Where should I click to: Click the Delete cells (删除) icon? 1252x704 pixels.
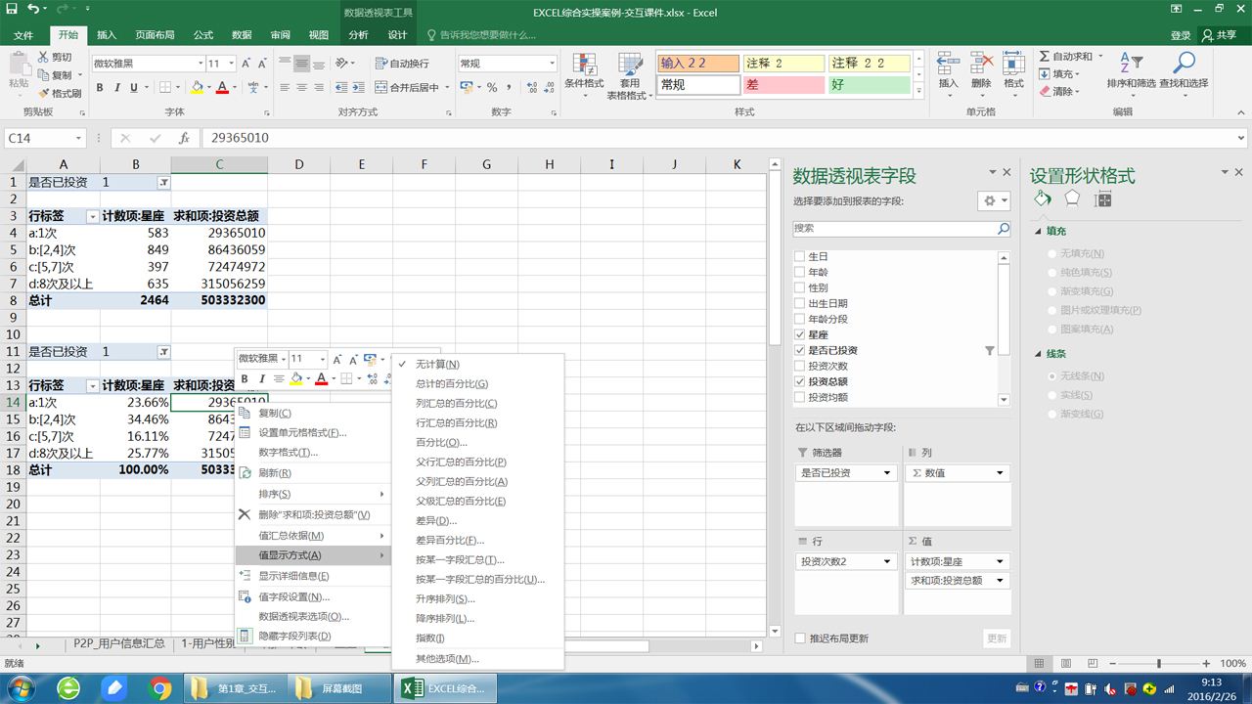point(981,65)
